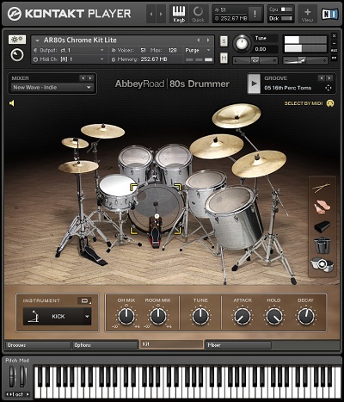The image size is (344, 402).
Task: Click the Kontakt Player logo icon
Action: 15,14
